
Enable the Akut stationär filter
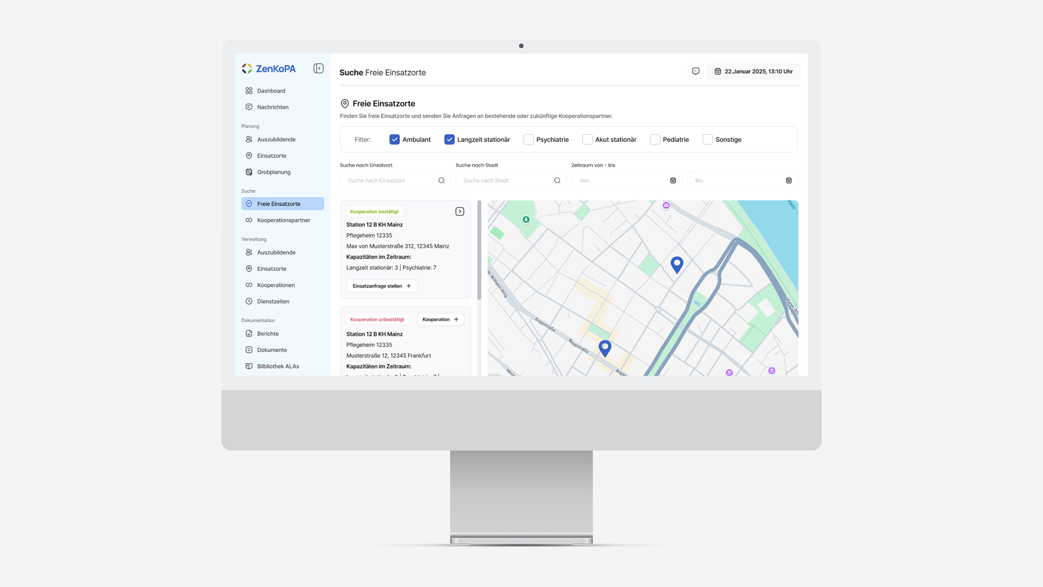(587, 140)
